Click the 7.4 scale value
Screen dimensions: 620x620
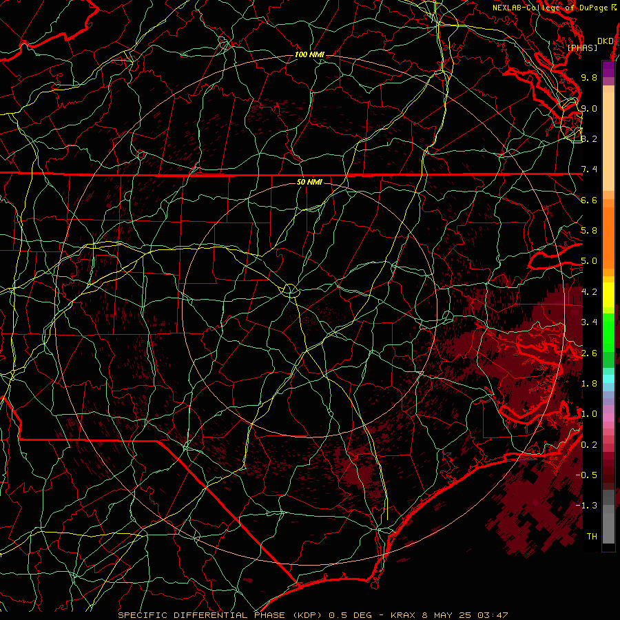tap(589, 169)
